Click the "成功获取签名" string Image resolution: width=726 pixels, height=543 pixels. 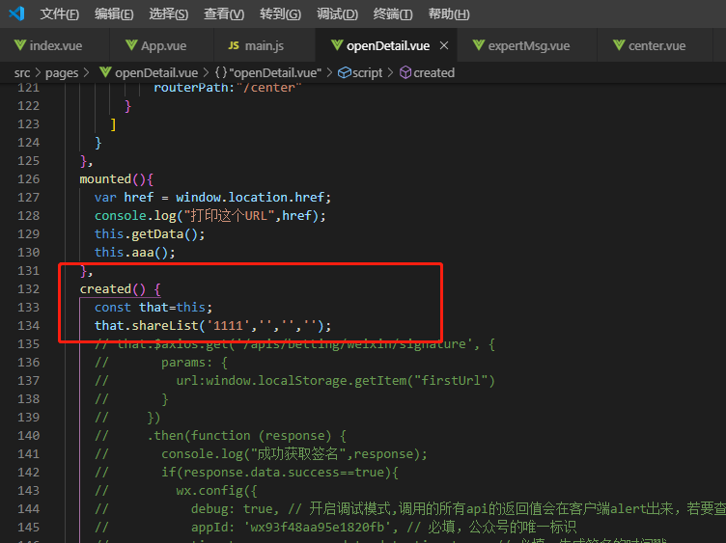[298, 454]
